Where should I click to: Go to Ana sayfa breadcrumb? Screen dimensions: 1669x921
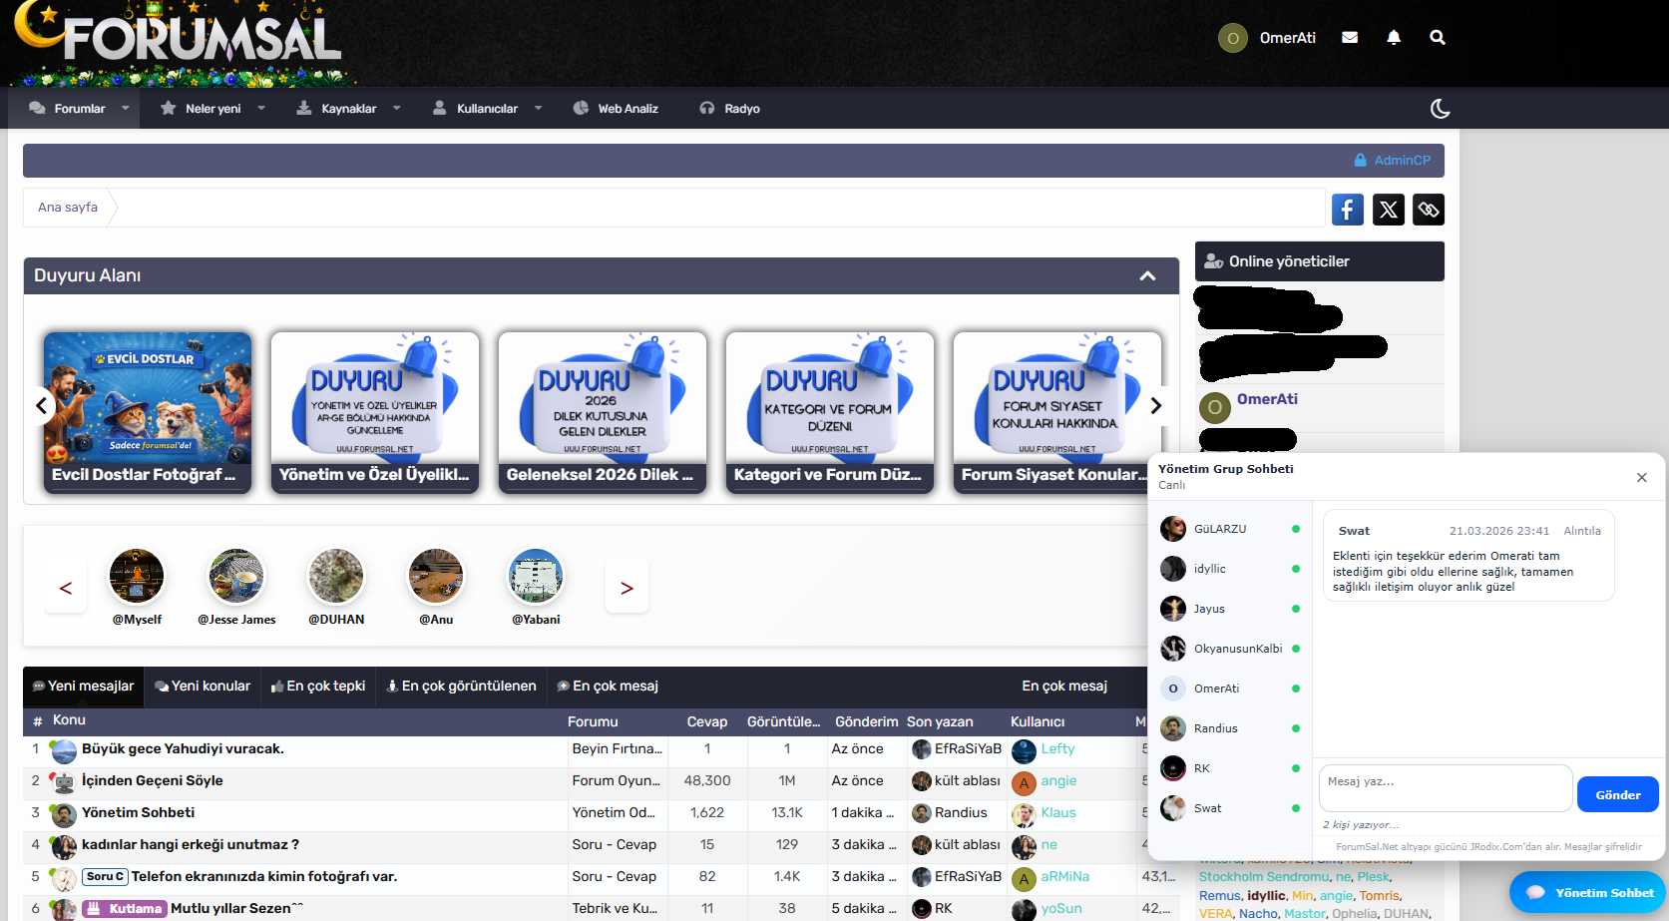pos(68,208)
